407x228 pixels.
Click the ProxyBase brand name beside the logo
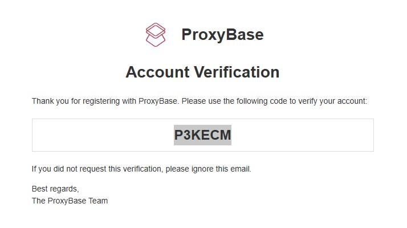tap(222, 35)
